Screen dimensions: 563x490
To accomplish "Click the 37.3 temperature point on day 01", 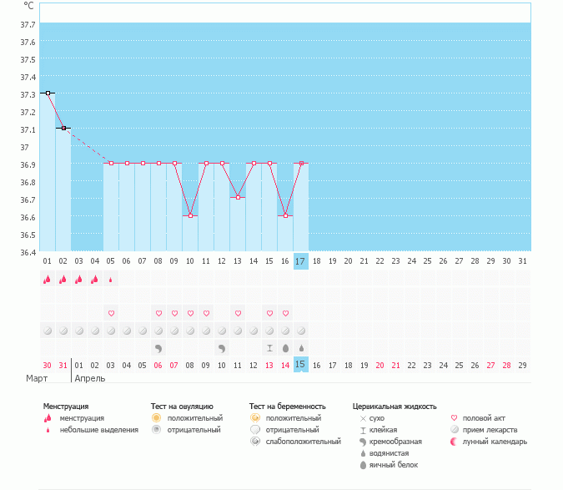I will (48, 93).
